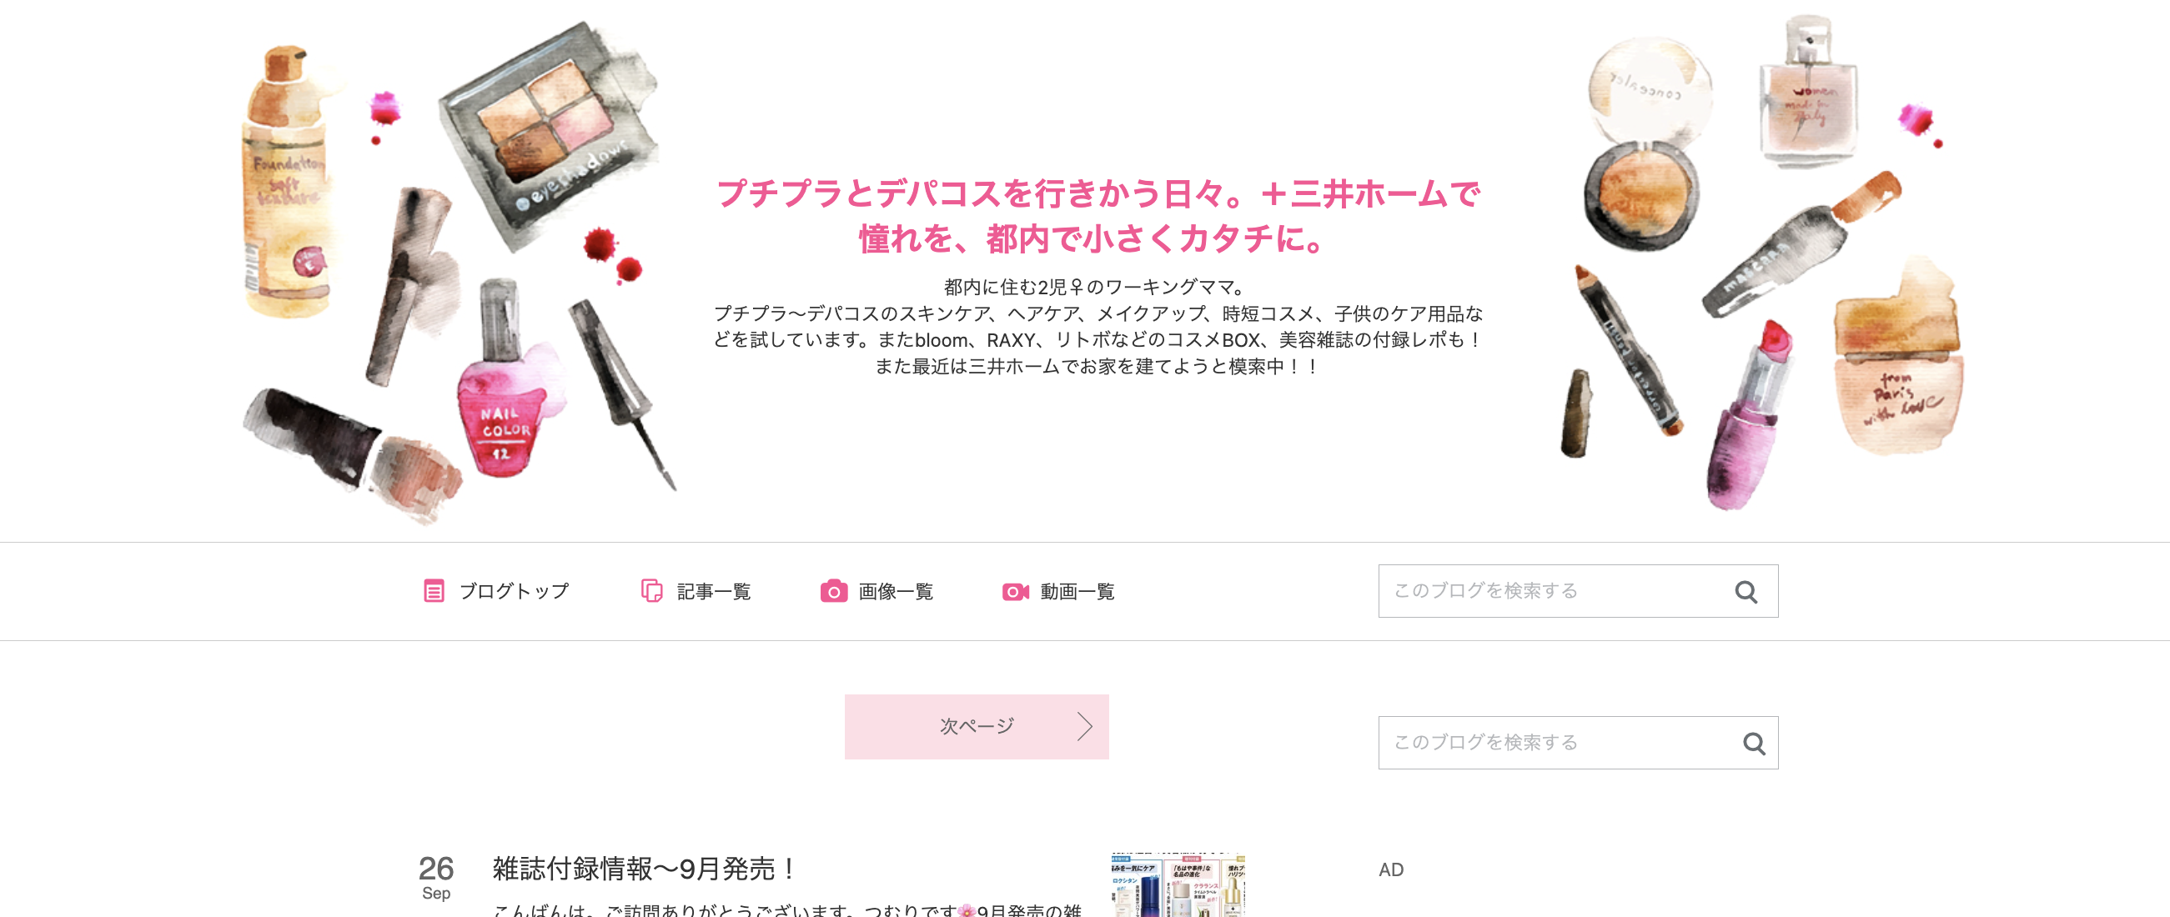This screenshot has height=917, width=2170.
Task: Click the 26 Sep date label
Action: (435, 878)
